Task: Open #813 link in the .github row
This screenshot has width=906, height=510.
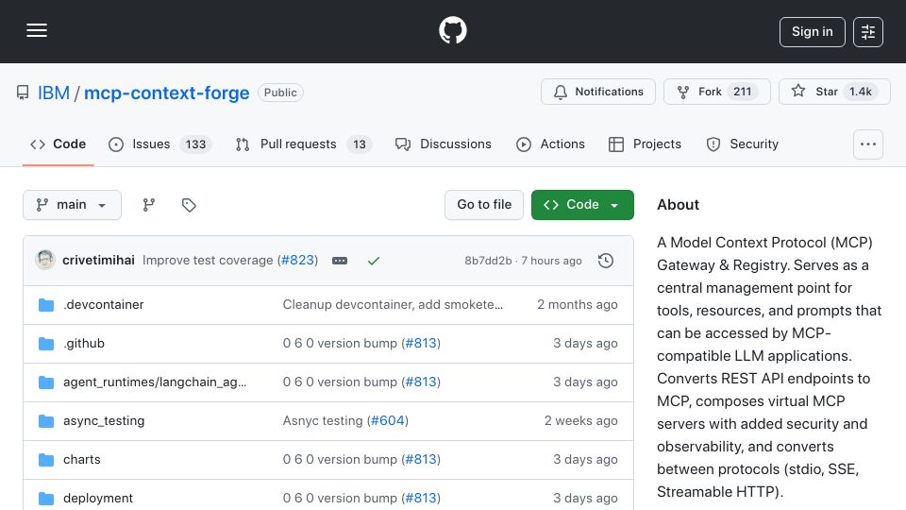Action: point(421,344)
